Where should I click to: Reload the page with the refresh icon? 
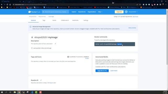[7, 5]
